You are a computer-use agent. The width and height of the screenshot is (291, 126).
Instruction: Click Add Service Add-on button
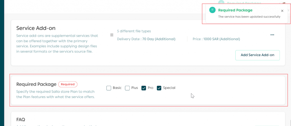pos(257,55)
